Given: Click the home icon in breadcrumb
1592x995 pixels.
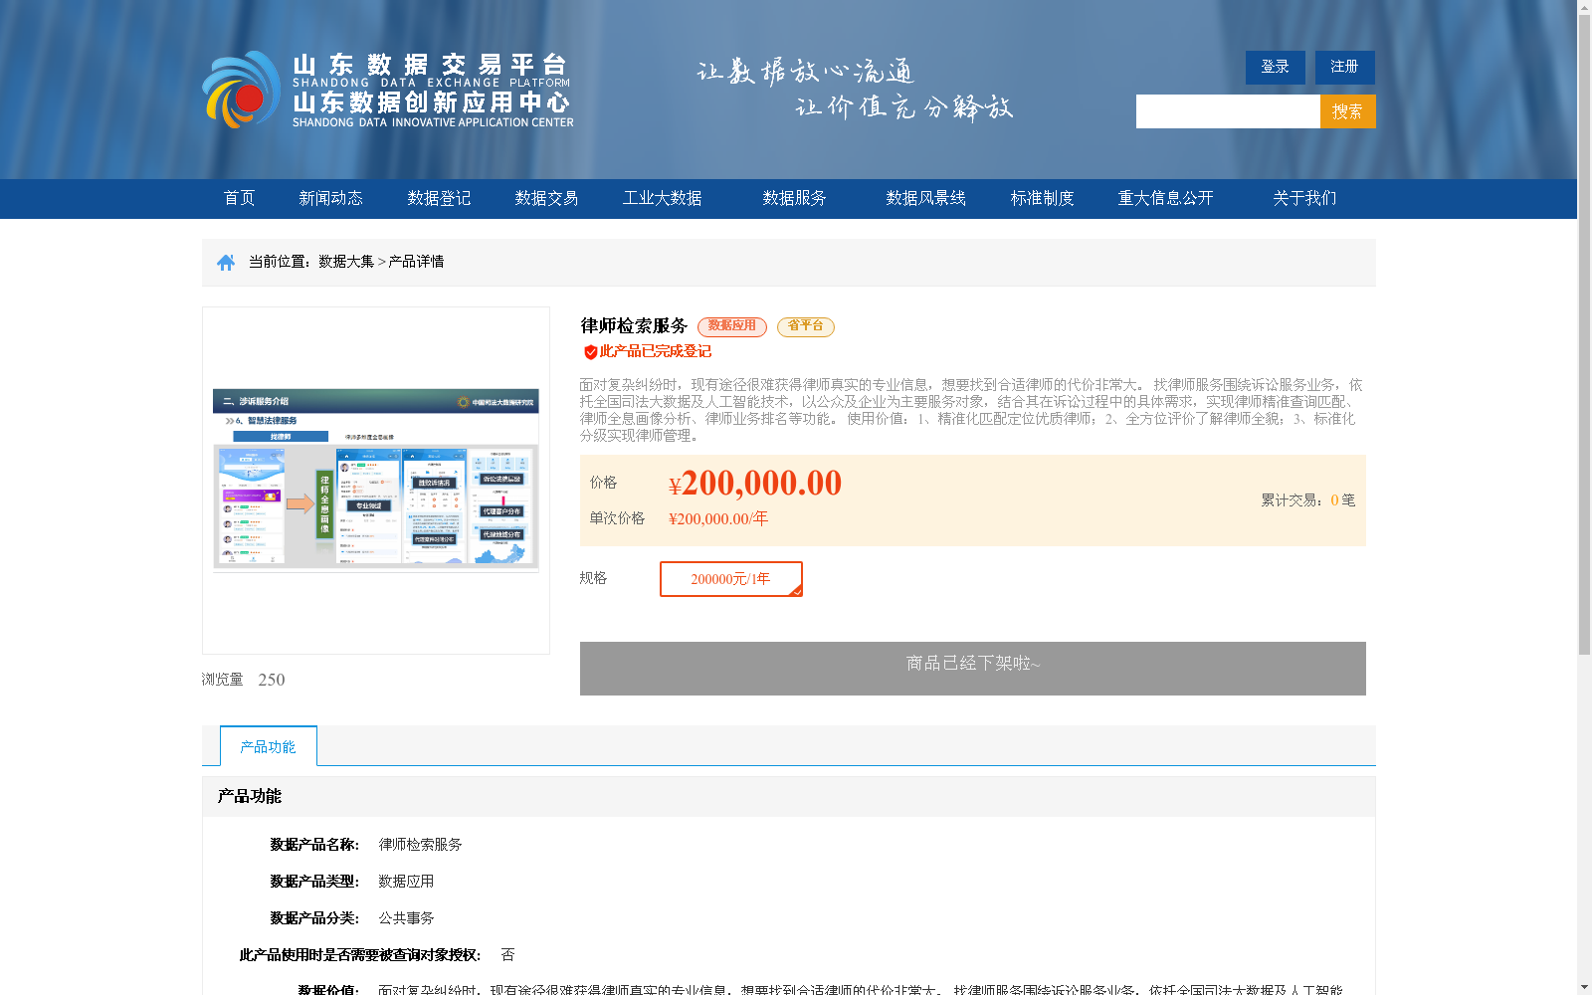Looking at the screenshot, I should click(226, 262).
